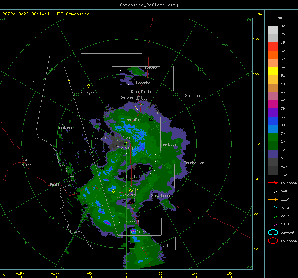Click the yellow diamond marker above Calgary label
Viewport: 298px width, 278px height.
131,190
